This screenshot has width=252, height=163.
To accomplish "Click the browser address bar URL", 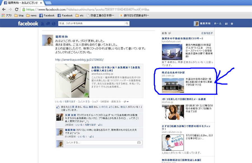I will click(88, 10).
